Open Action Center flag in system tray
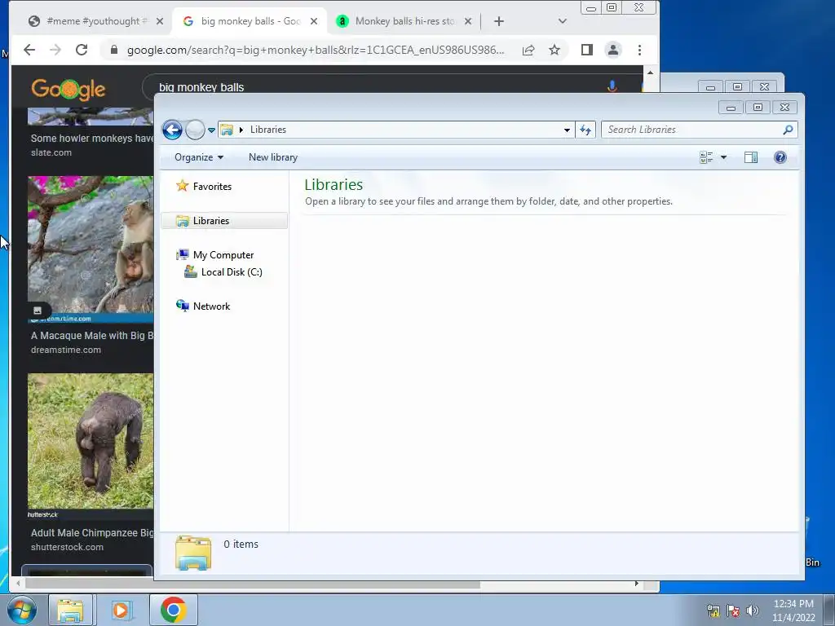Viewport: 835px width, 626px height. pyautogui.click(x=733, y=611)
